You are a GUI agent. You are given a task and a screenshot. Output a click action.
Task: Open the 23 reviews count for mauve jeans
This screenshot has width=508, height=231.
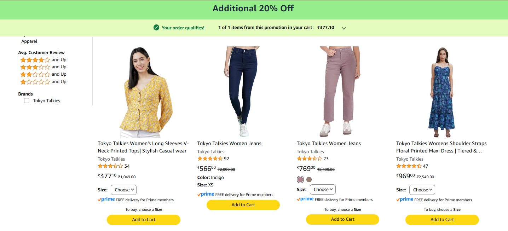pos(326,159)
